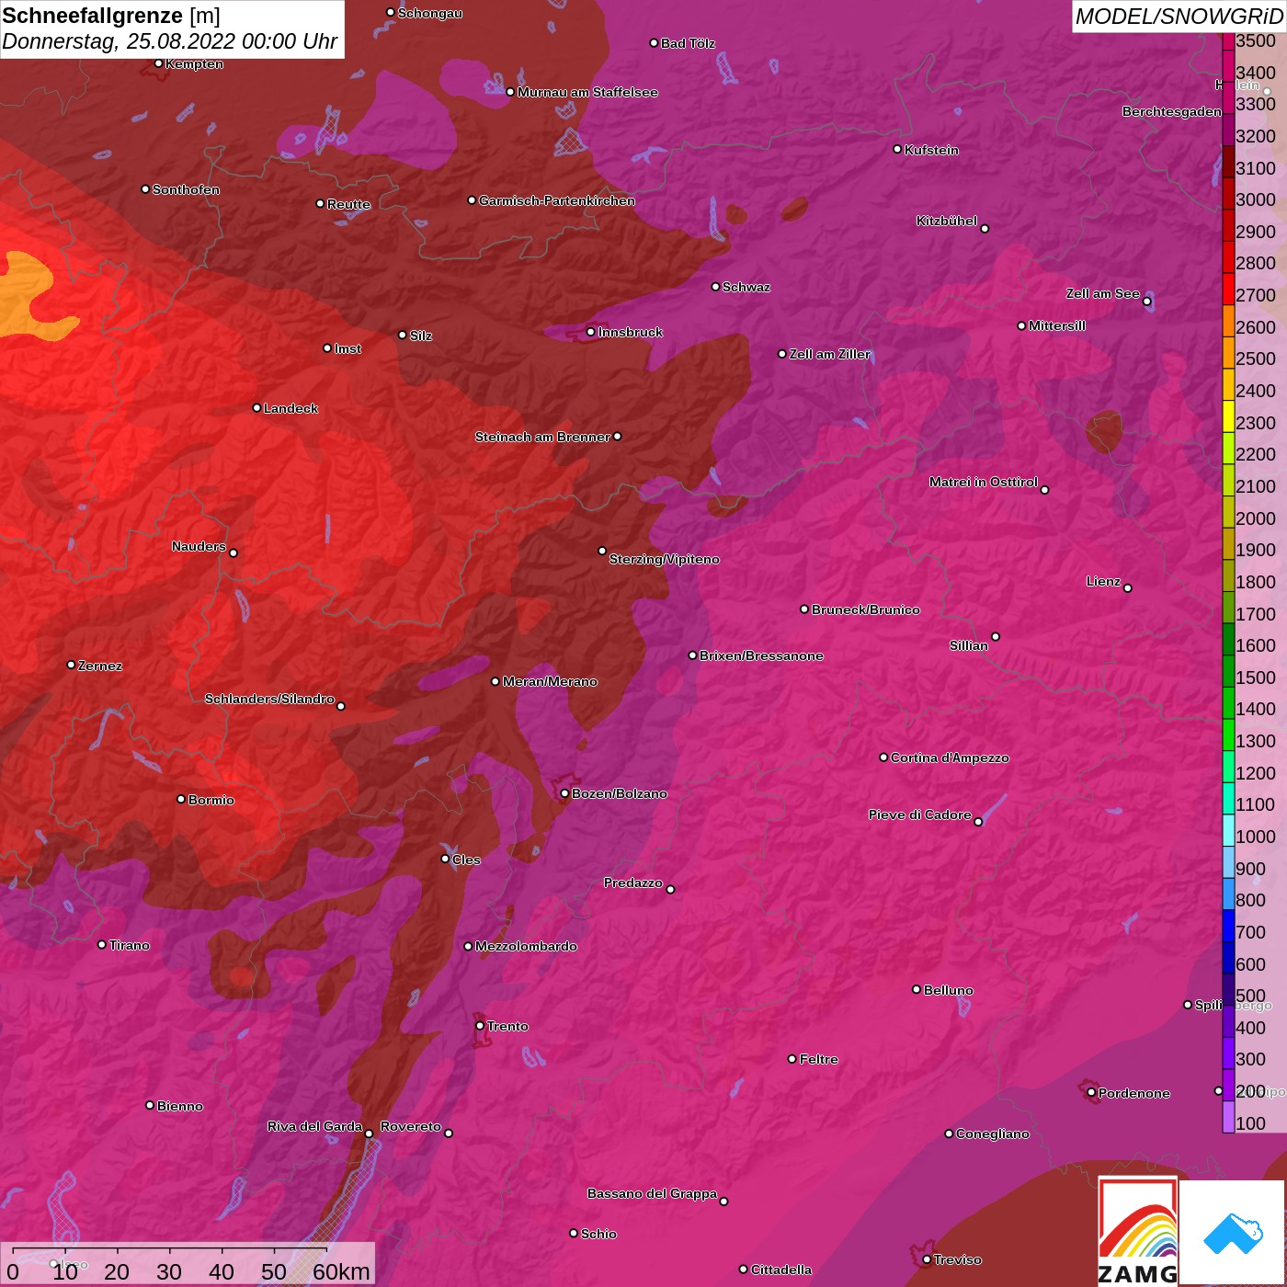
Task: Click the Conegliano town label
Action: pyautogui.click(x=993, y=1133)
